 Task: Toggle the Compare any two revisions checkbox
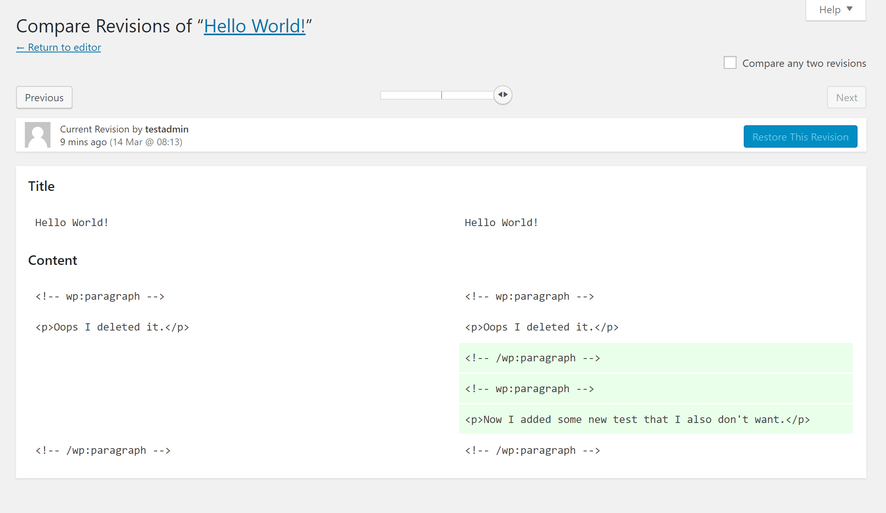click(731, 63)
